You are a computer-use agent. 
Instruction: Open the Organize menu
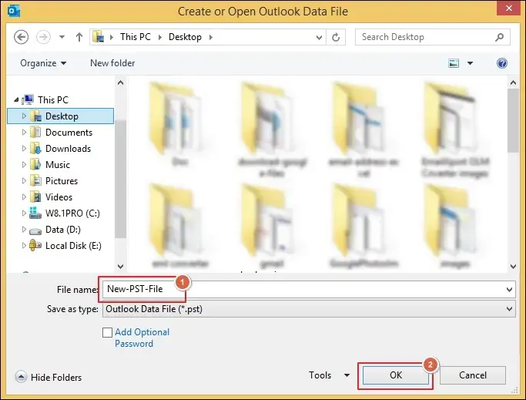tap(43, 63)
